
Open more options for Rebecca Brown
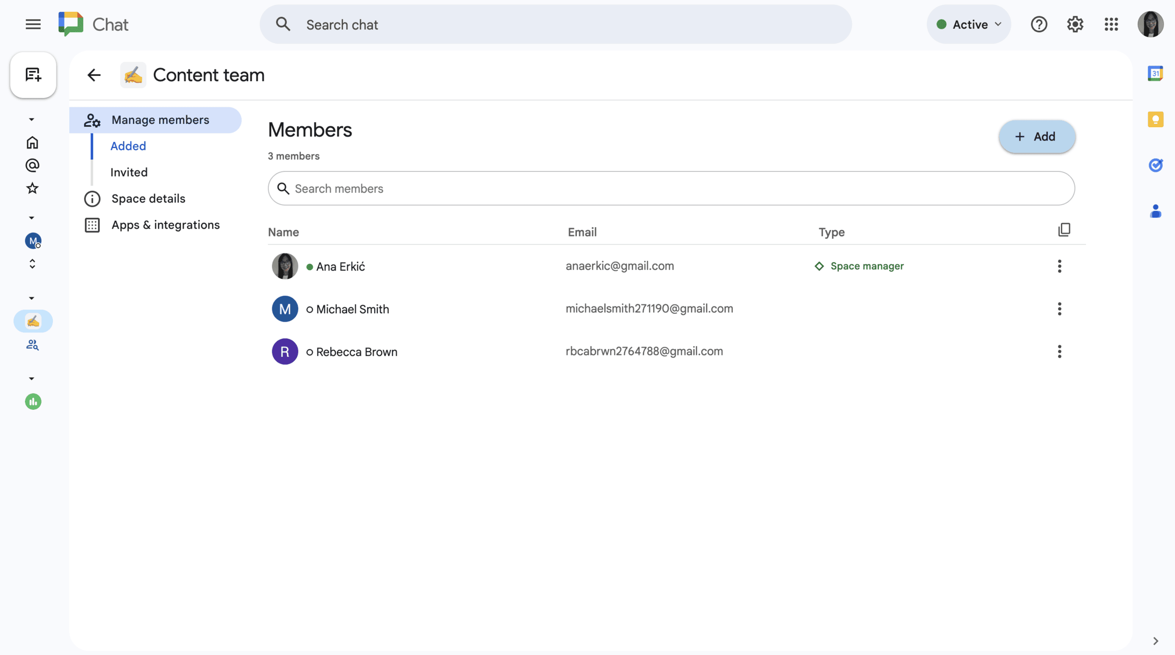pos(1059,351)
